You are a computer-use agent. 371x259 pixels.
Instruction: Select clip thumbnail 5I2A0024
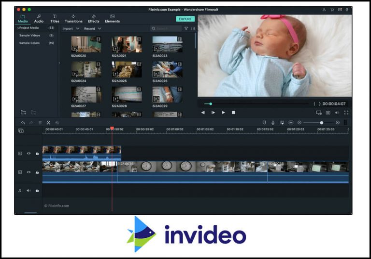pos(86,69)
